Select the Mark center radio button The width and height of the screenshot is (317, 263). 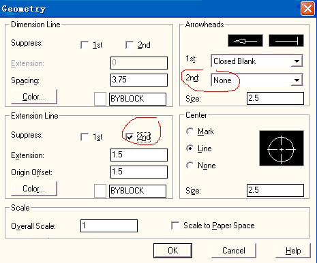coord(190,131)
